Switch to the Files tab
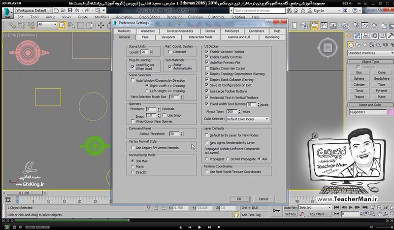The width and height of the screenshot is (394, 230). pyautogui.click(x=145, y=37)
